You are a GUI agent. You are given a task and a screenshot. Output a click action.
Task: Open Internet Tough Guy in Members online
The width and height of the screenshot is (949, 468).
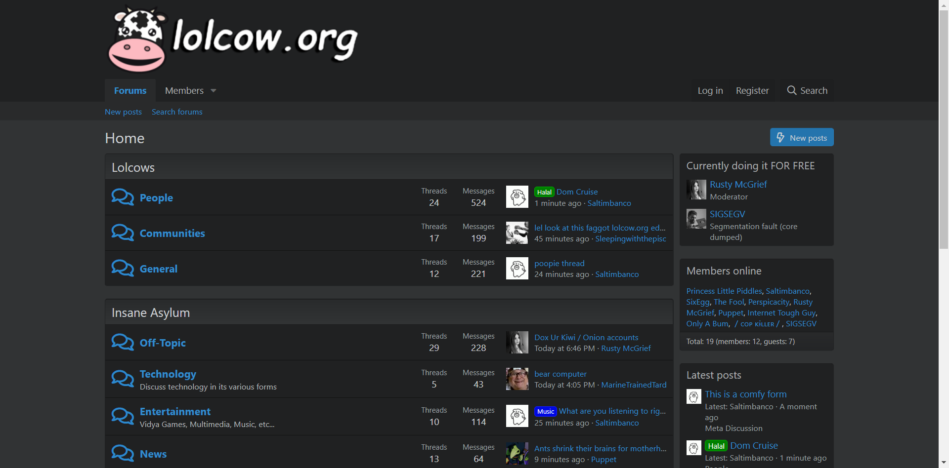(x=781, y=312)
